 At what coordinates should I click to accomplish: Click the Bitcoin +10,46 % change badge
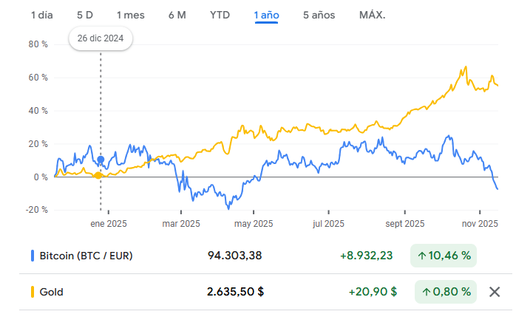click(x=444, y=256)
